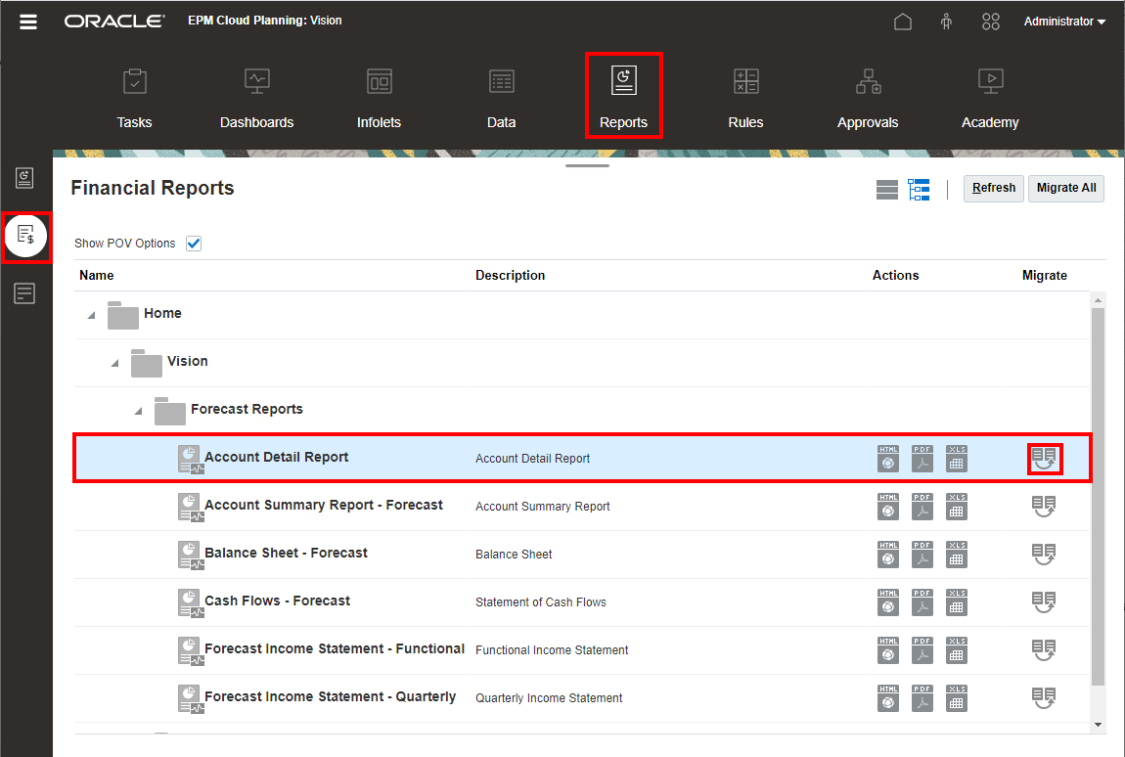Open Account Detail Report as HTML
The height and width of the screenshot is (757, 1125).
point(888,458)
